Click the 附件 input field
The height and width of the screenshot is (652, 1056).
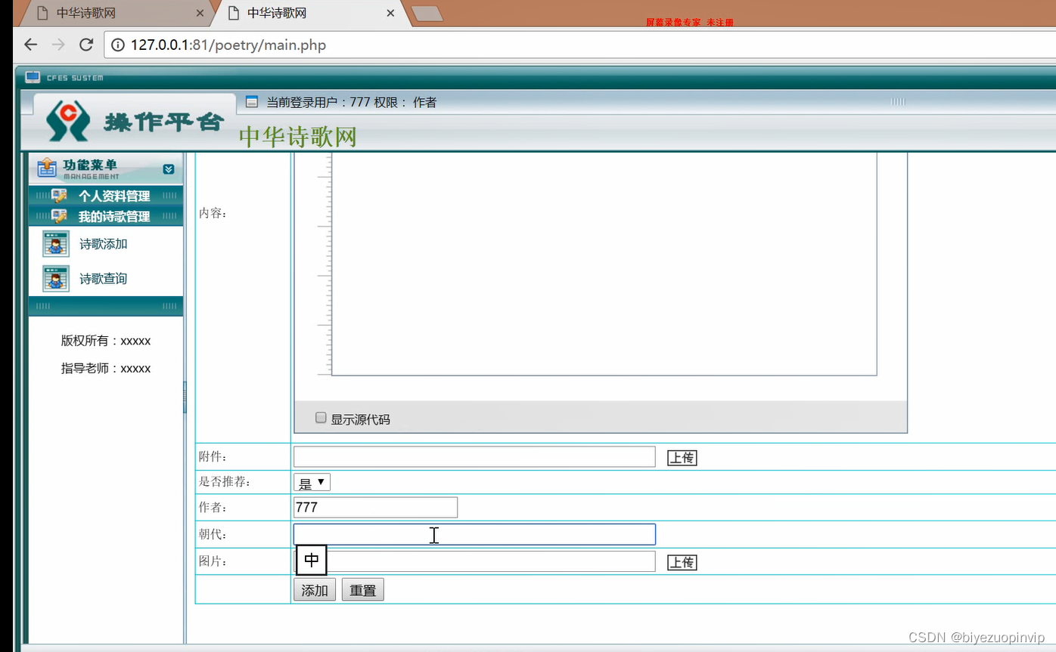point(474,456)
